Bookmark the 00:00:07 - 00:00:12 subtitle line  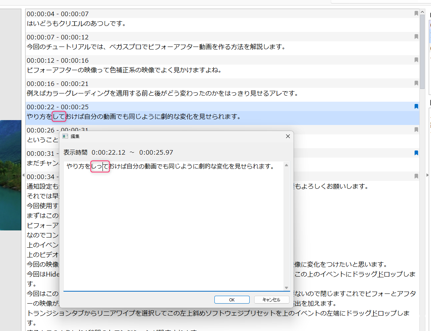pos(416,37)
